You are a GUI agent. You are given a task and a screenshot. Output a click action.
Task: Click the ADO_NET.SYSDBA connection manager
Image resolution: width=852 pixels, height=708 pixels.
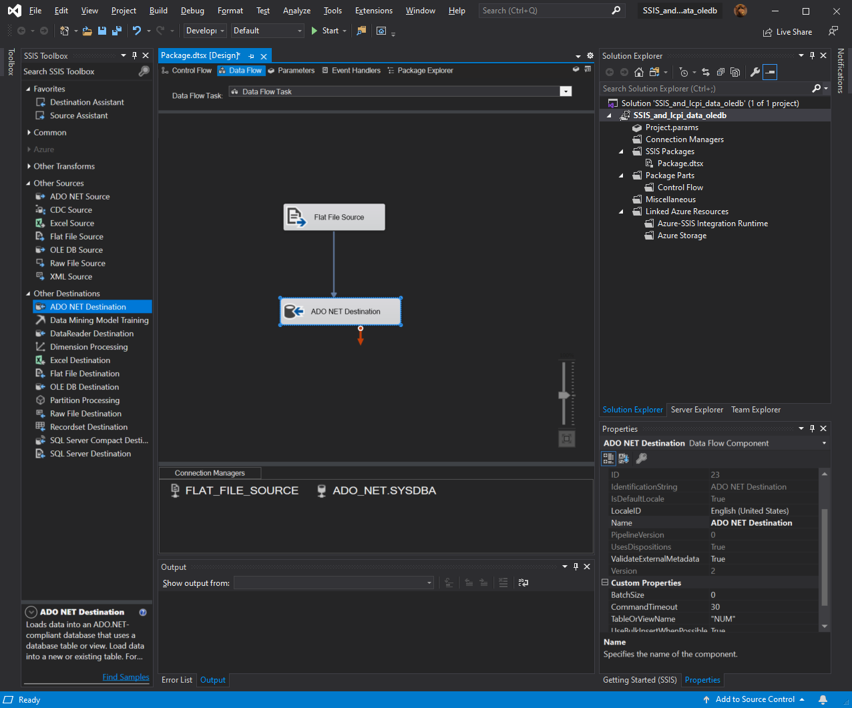(x=376, y=490)
